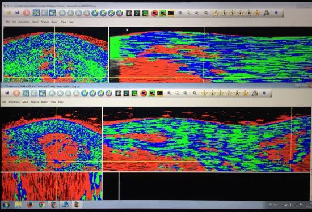The image size is (312, 212).
Task: Click the green color-map icon in bottom toolbar
Action: 151,94
